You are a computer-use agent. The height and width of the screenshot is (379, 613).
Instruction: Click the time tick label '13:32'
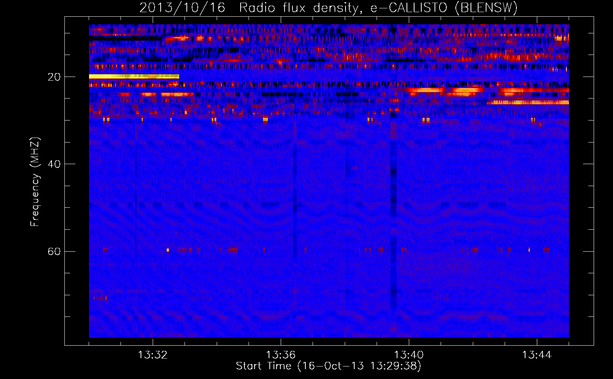pyautogui.click(x=153, y=355)
